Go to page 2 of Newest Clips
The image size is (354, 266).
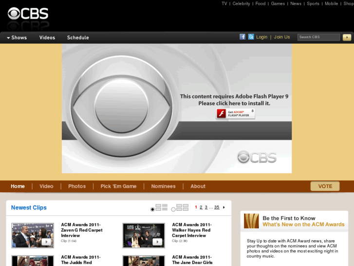point(201,207)
